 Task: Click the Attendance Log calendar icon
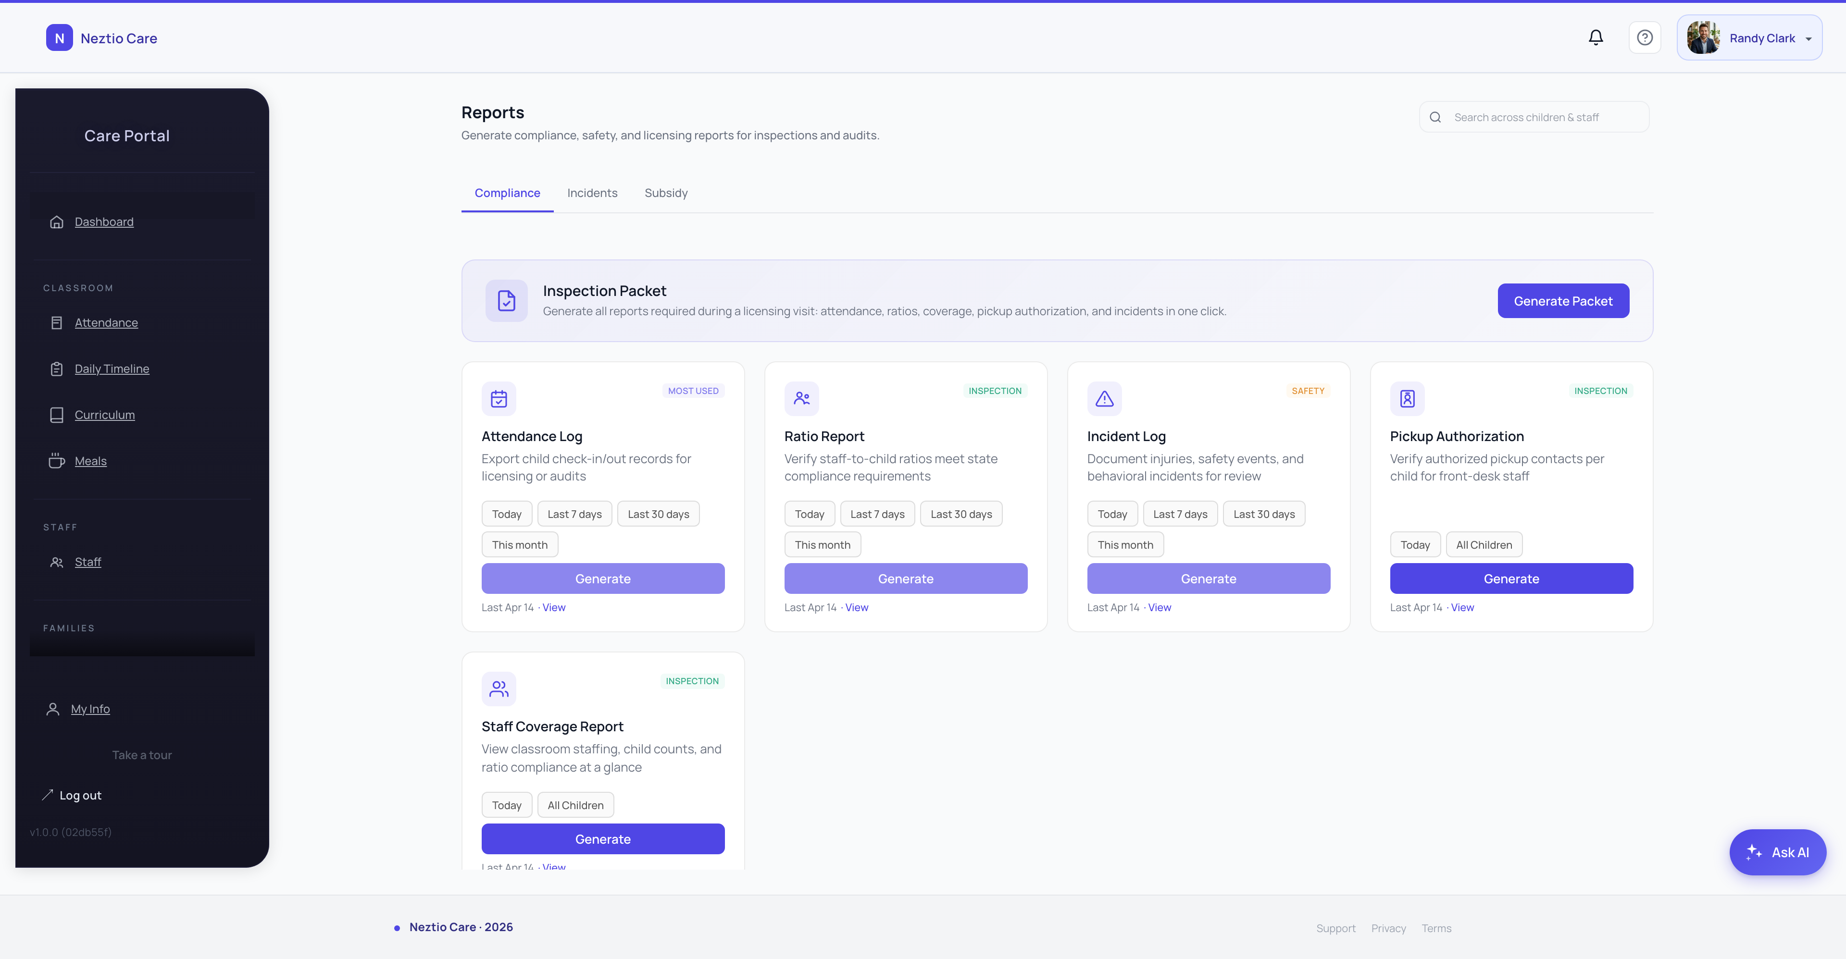coord(499,399)
